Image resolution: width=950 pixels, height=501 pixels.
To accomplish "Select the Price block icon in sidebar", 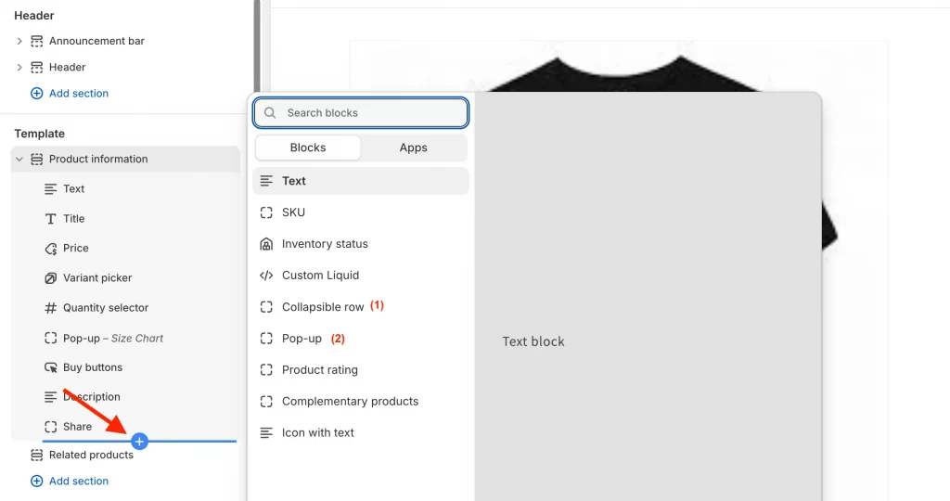I will (x=51, y=249).
